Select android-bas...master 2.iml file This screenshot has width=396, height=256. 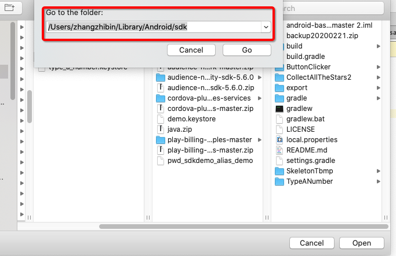[329, 25]
